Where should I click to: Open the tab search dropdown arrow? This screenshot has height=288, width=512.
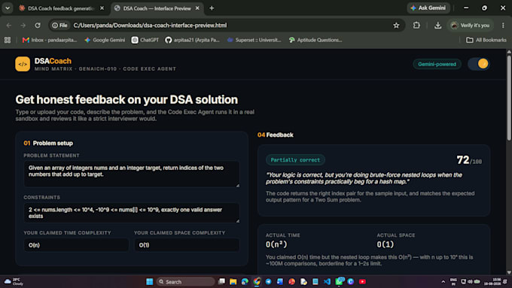(x=8, y=8)
